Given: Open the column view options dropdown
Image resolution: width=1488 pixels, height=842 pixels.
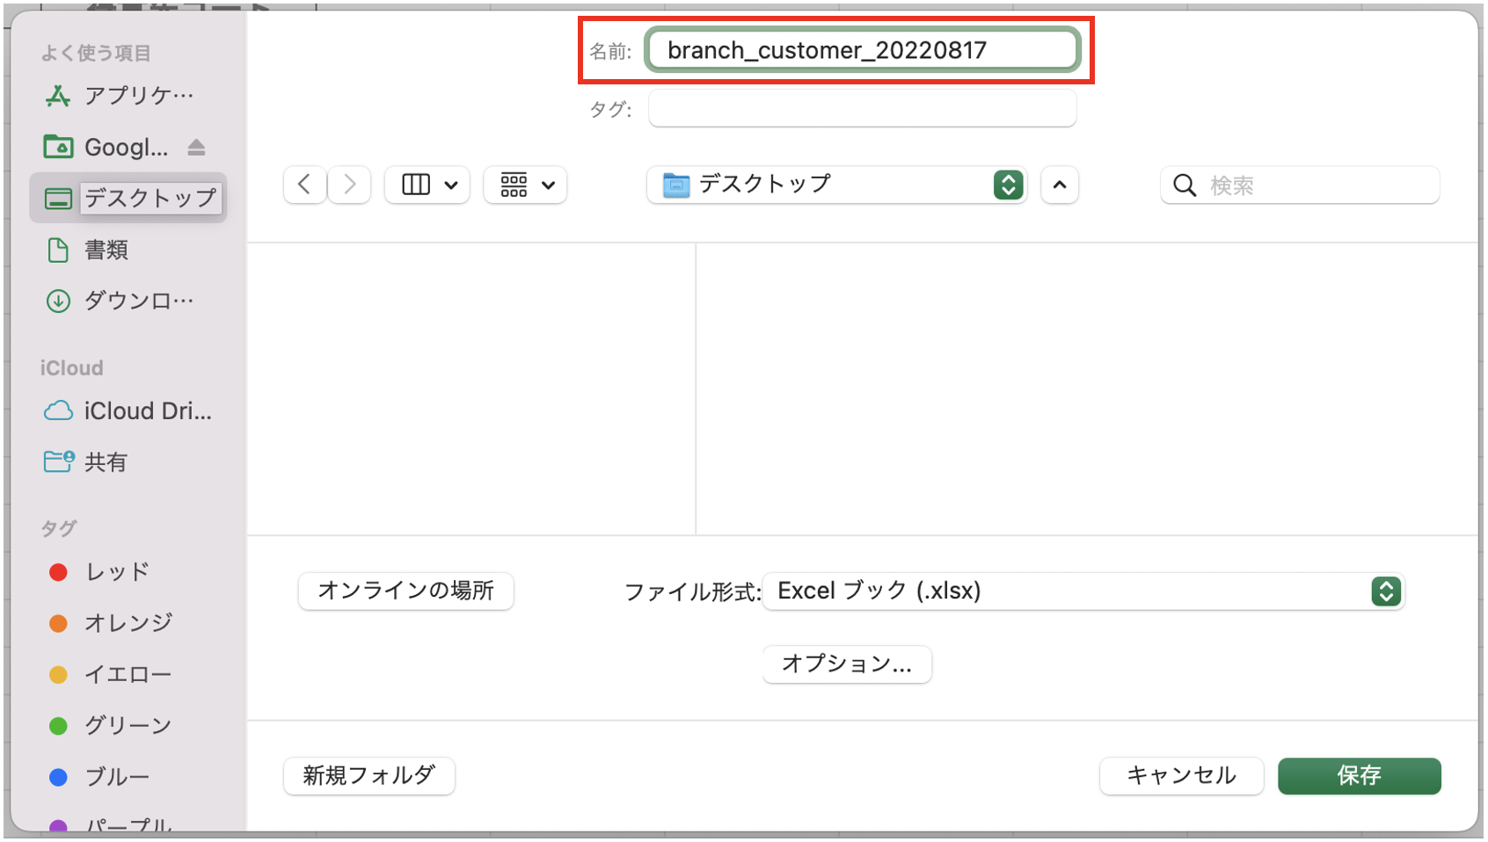Looking at the screenshot, I should click(x=427, y=185).
